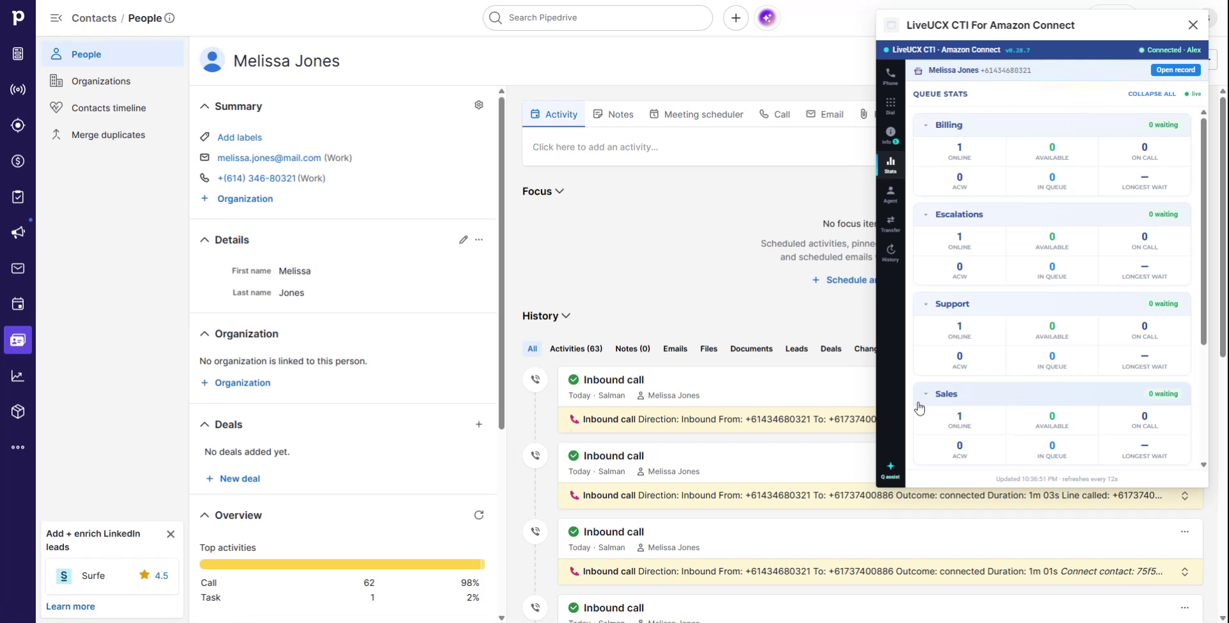Filter history by Files
This screenshot has width=1229, height=623.
coord(709,349)
